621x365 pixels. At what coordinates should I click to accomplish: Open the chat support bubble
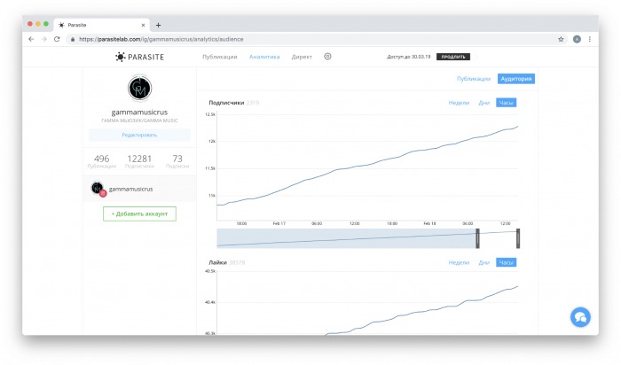tap(579, 316)
